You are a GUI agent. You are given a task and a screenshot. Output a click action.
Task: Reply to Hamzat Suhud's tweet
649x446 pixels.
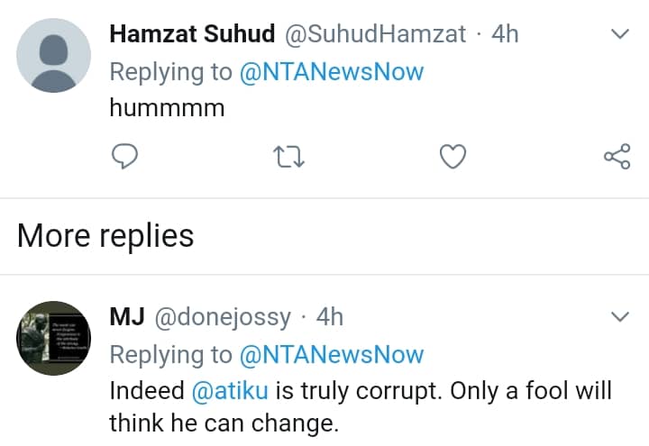coord(123,158)
